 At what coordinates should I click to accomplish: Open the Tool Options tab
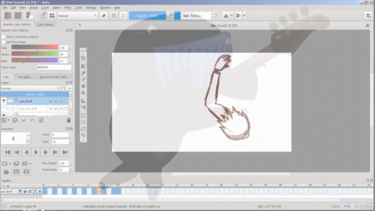coord(24,77)
